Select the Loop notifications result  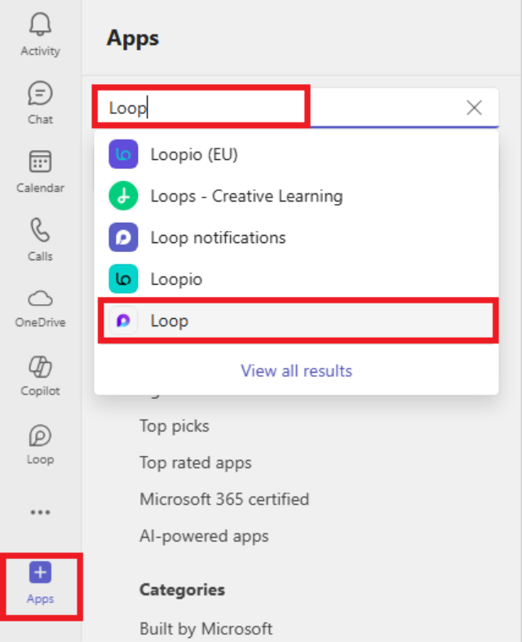[x=296, y=237]
